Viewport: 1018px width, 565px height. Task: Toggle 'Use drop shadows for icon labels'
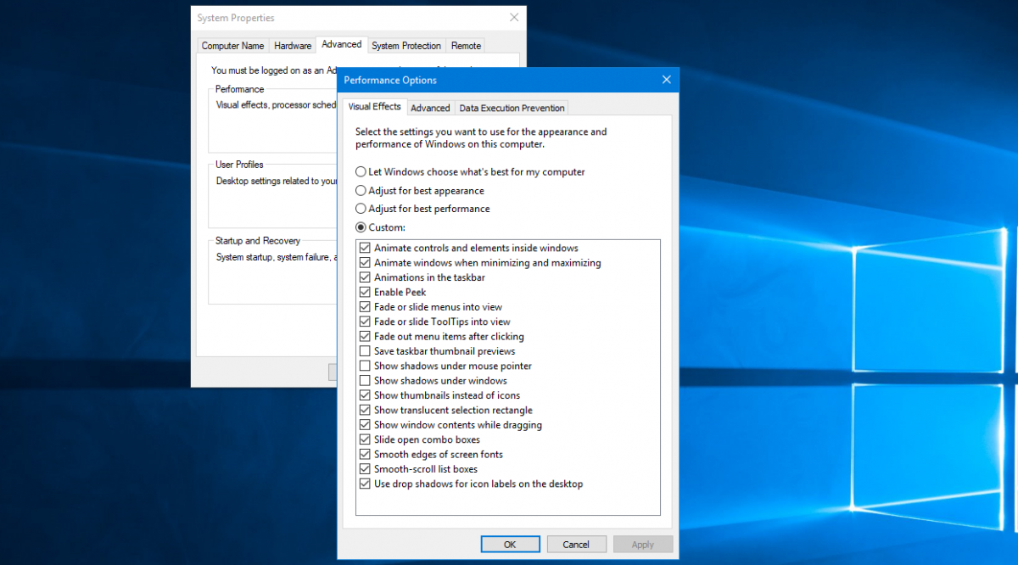tap(365, 484)
